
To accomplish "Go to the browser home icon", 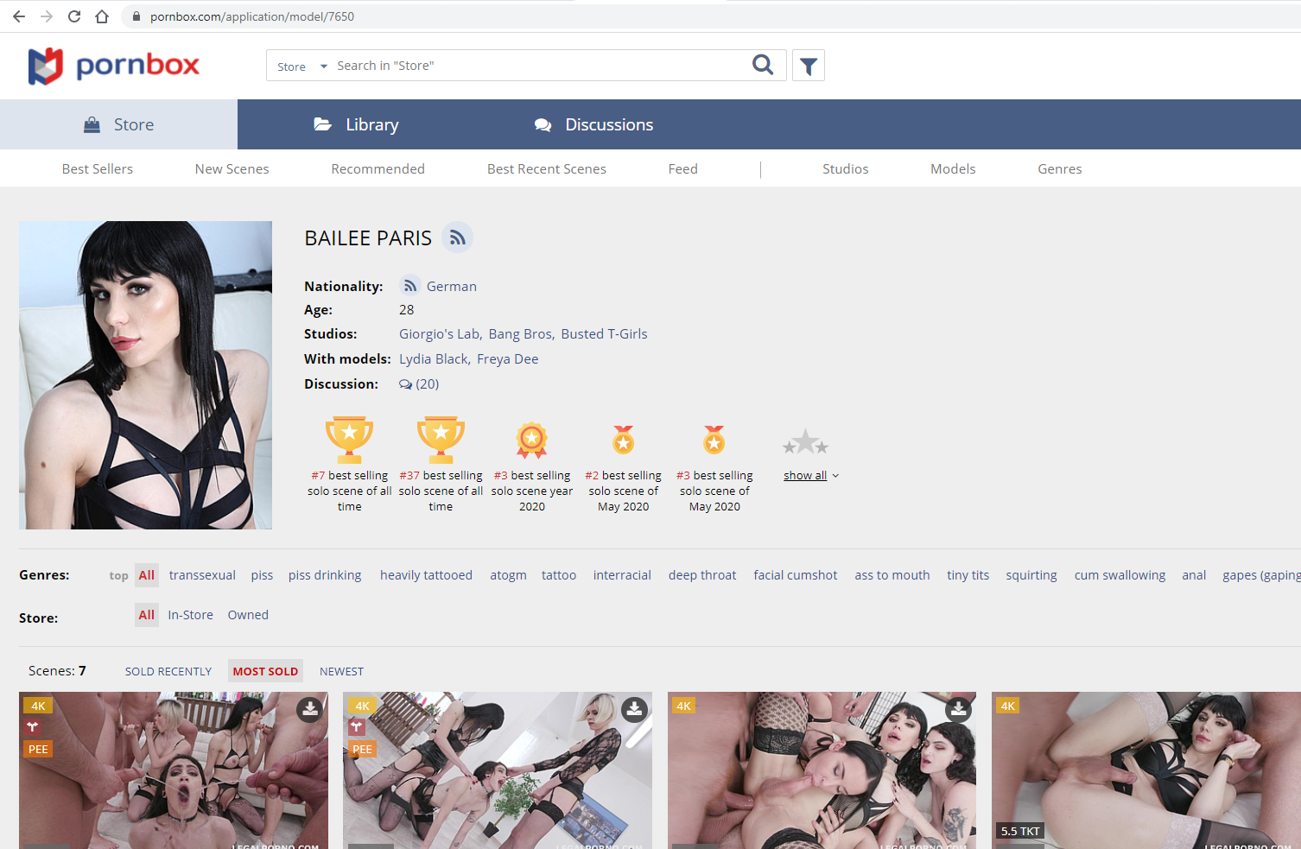I will (102, 16).
